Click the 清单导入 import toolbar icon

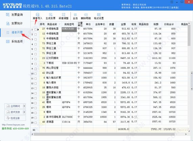[38, 15]
